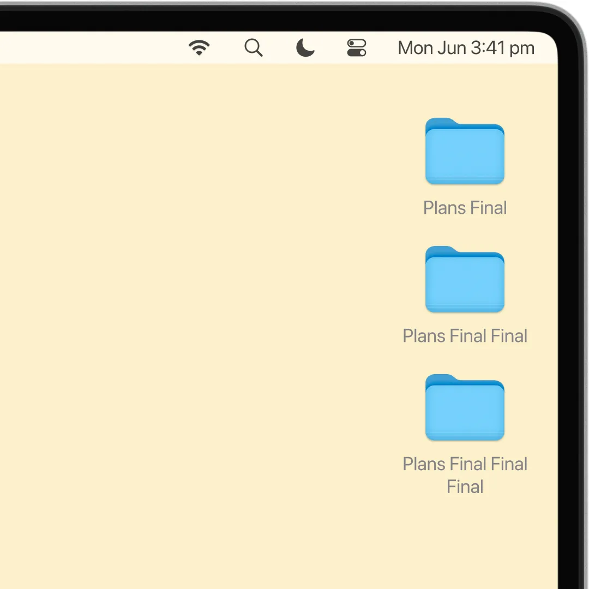This screenshot has width=589, height=589.
Task: Click the Mon Jun 3:41 pm clock
Action: 466,48
